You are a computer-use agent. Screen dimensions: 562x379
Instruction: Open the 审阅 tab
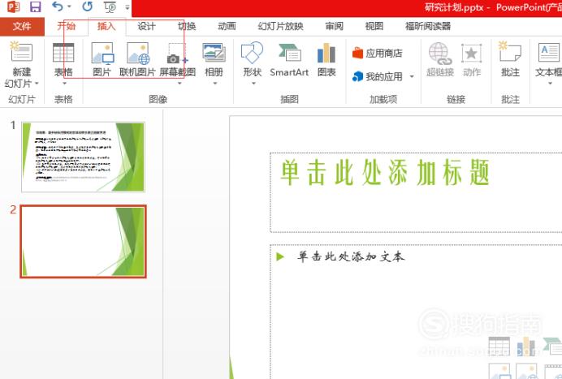click(334, 26)
